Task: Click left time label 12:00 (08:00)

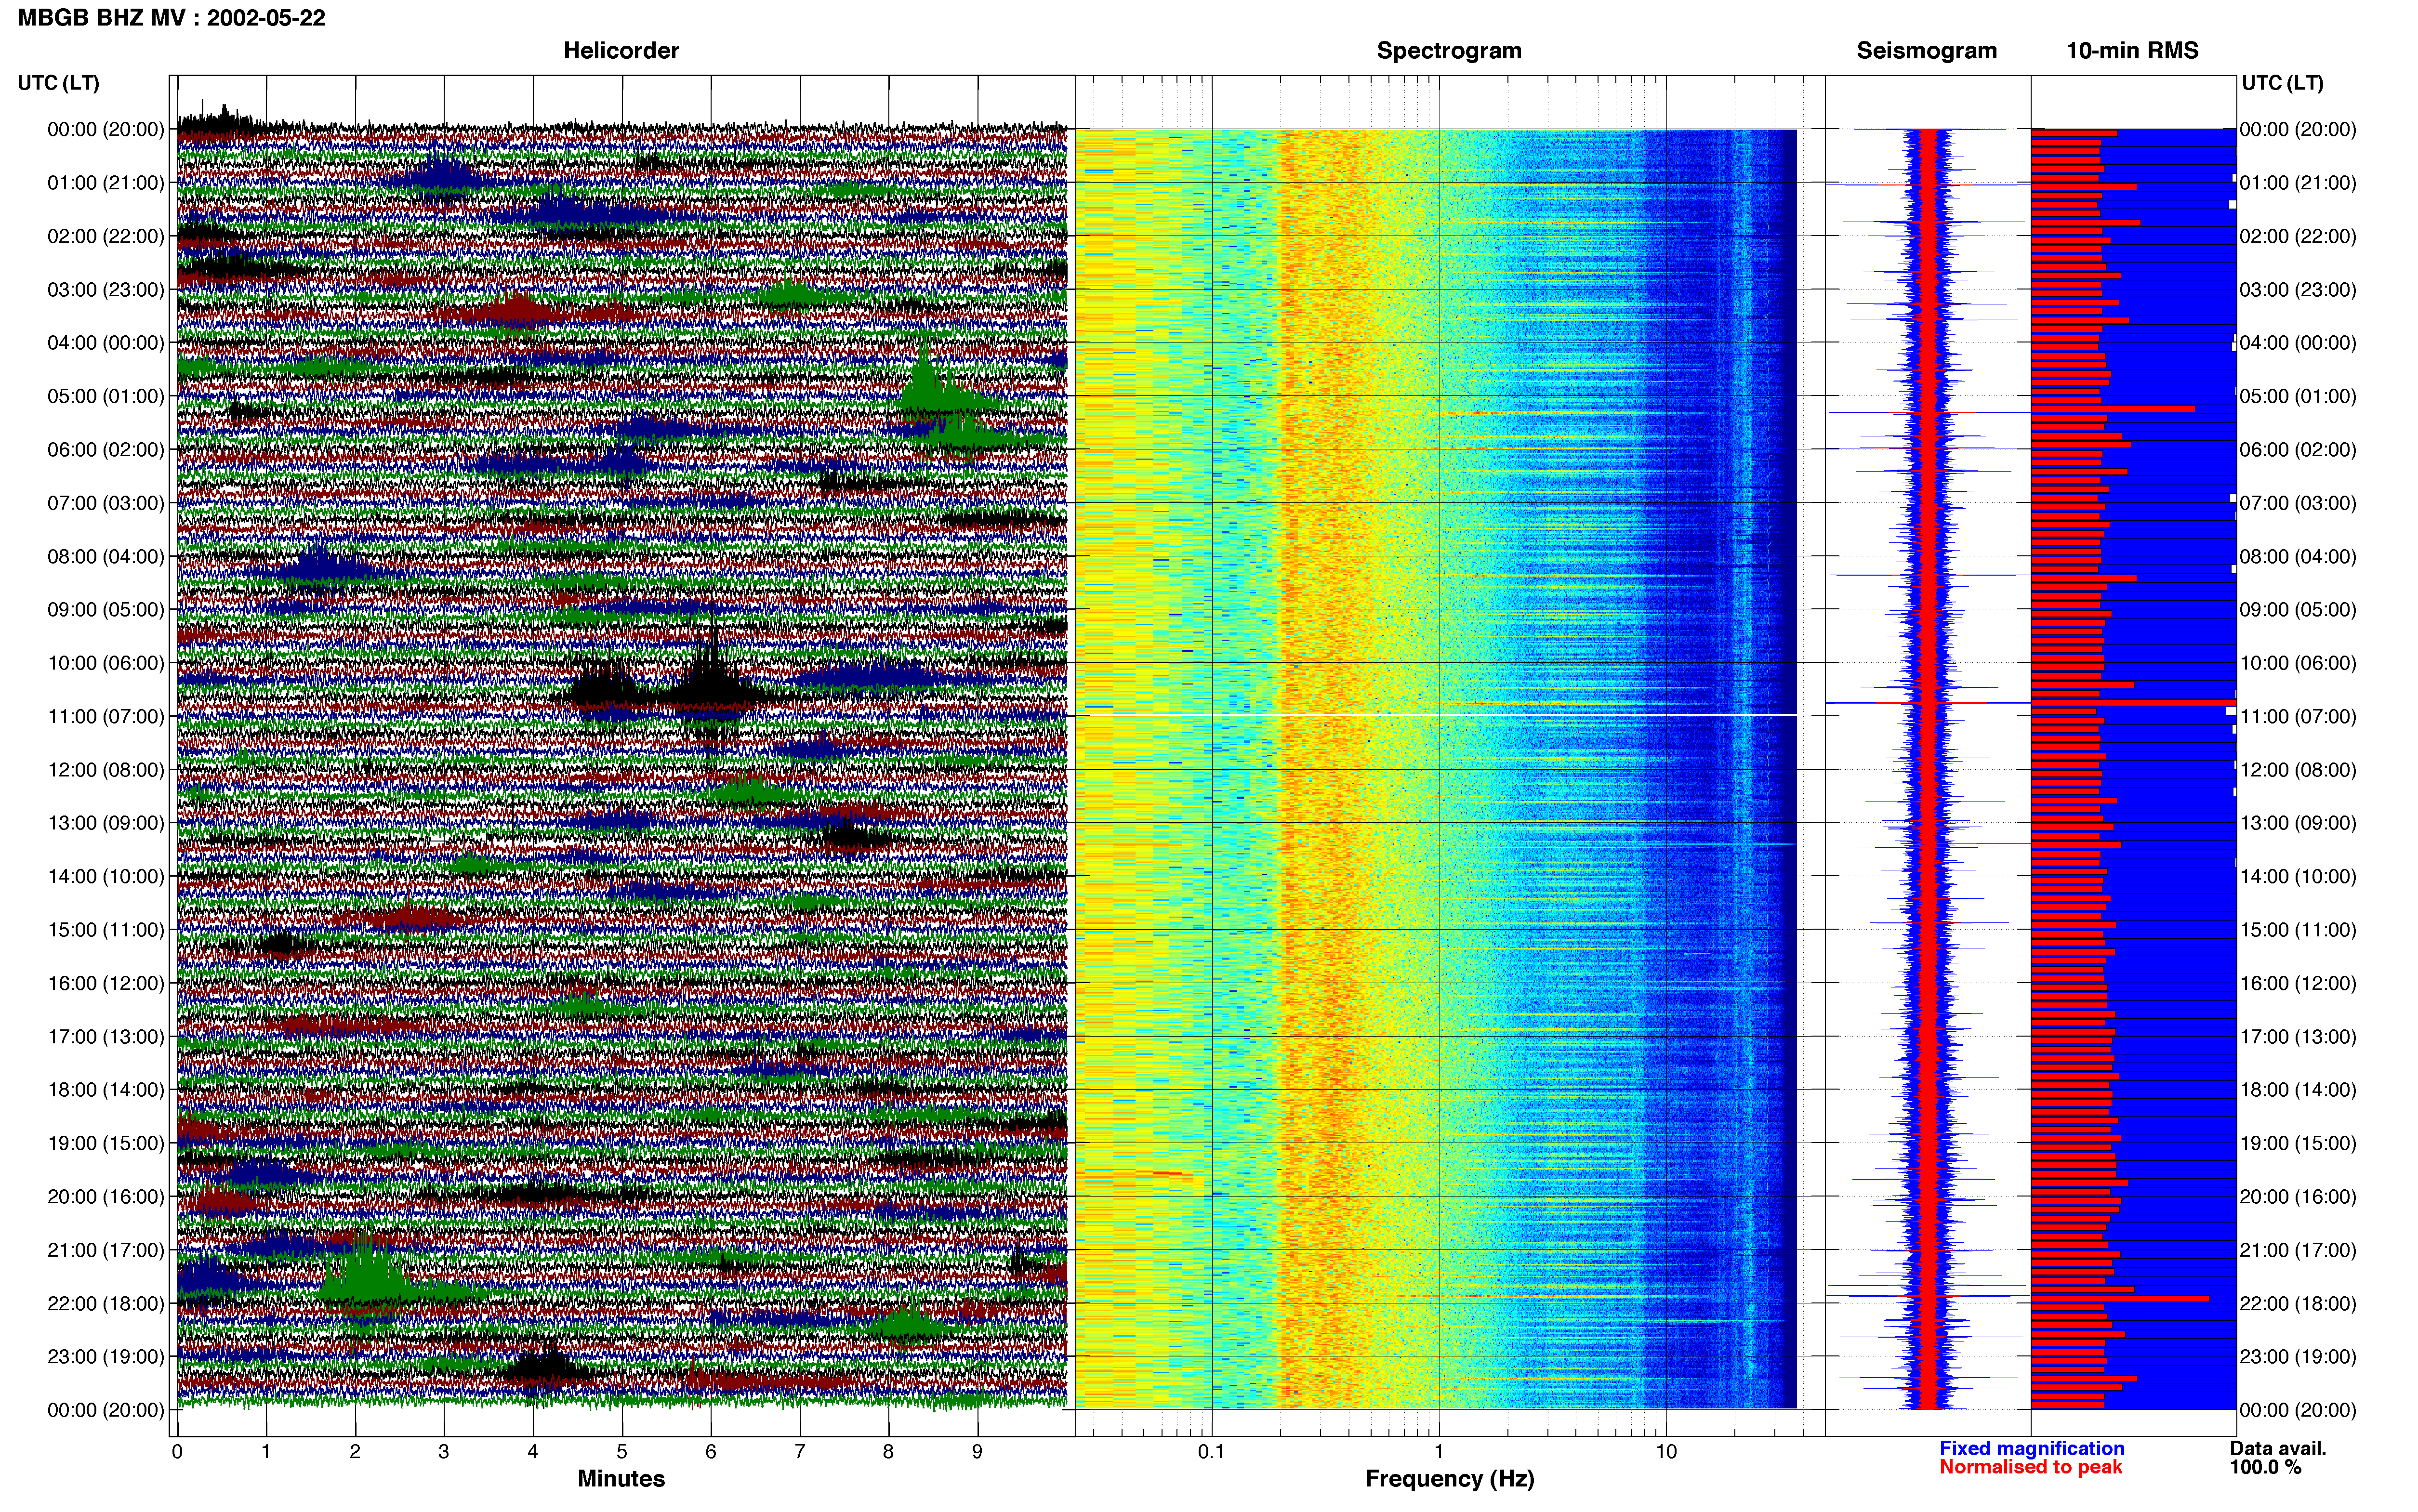Action: [x=106, y=770]
